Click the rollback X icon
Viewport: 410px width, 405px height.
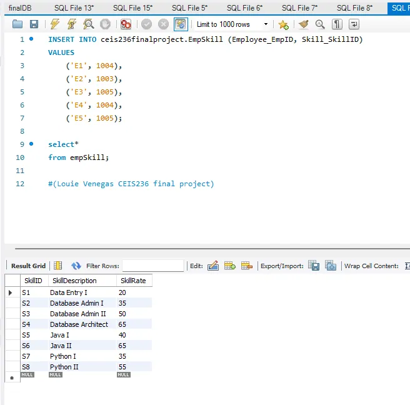[x=163, y=24]
